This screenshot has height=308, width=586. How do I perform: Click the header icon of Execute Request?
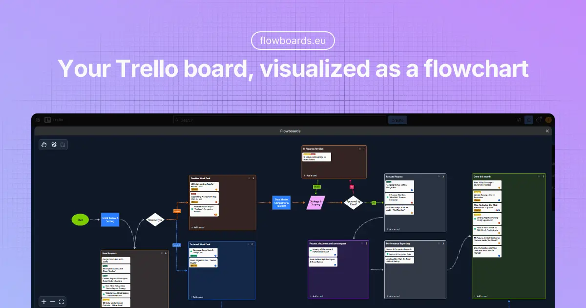coord(439,176)
